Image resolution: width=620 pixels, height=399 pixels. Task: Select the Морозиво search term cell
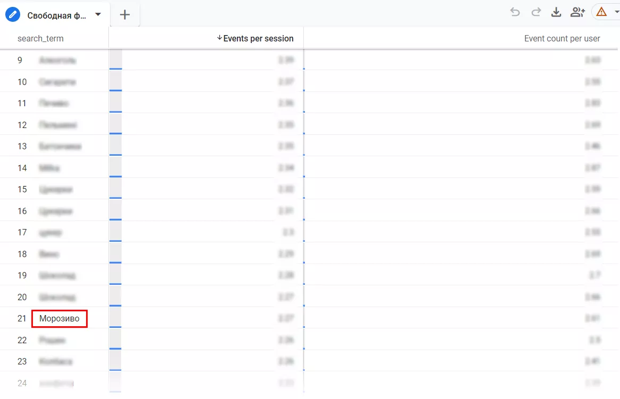[60, 318]
